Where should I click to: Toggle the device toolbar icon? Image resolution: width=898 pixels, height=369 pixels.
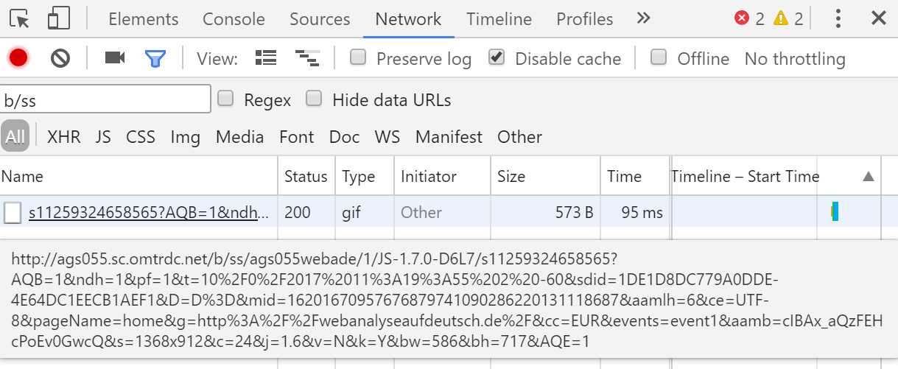coord(58,18)
